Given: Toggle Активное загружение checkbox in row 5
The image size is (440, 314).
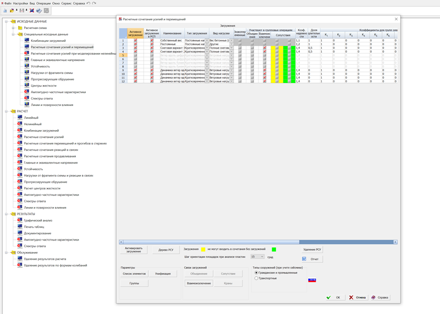Looking at the screenshot, I should click(x=135, y=55).
